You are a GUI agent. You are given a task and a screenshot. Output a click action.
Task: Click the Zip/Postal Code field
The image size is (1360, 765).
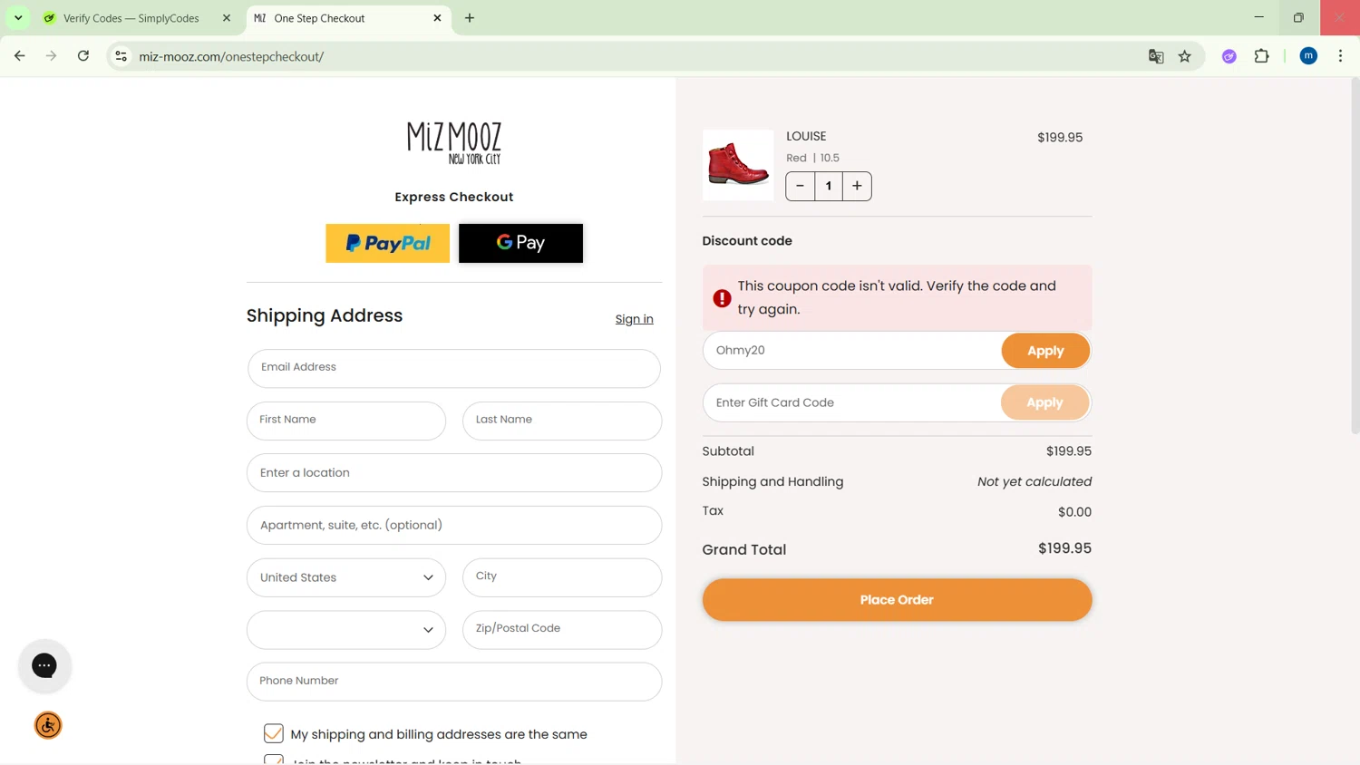tap(562, 630)
